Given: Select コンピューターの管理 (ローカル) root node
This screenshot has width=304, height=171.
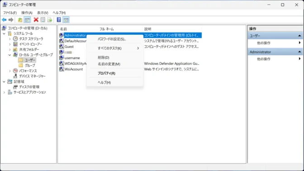Looking at the screenshot, I should [x=28, y=28].
